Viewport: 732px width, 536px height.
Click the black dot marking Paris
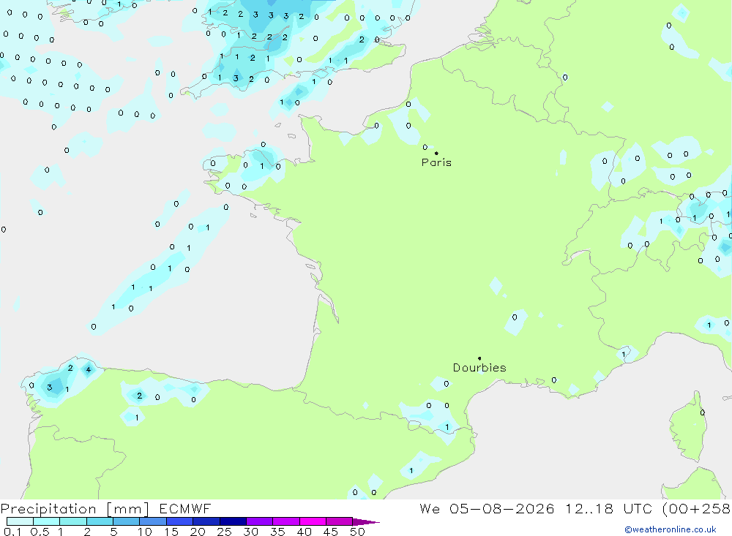[436, 153]
